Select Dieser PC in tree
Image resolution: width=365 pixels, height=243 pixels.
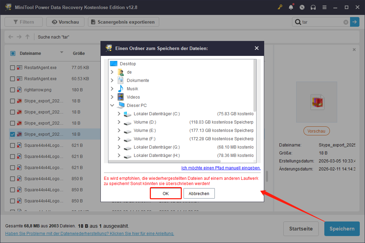click(137, 105)
